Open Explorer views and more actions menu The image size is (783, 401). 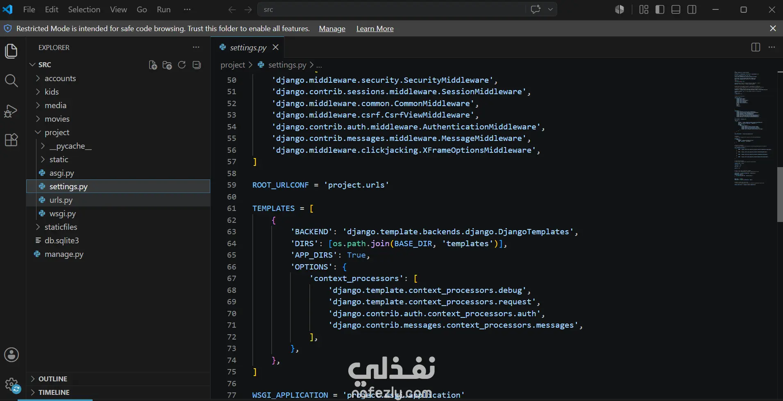pos(196,48)
